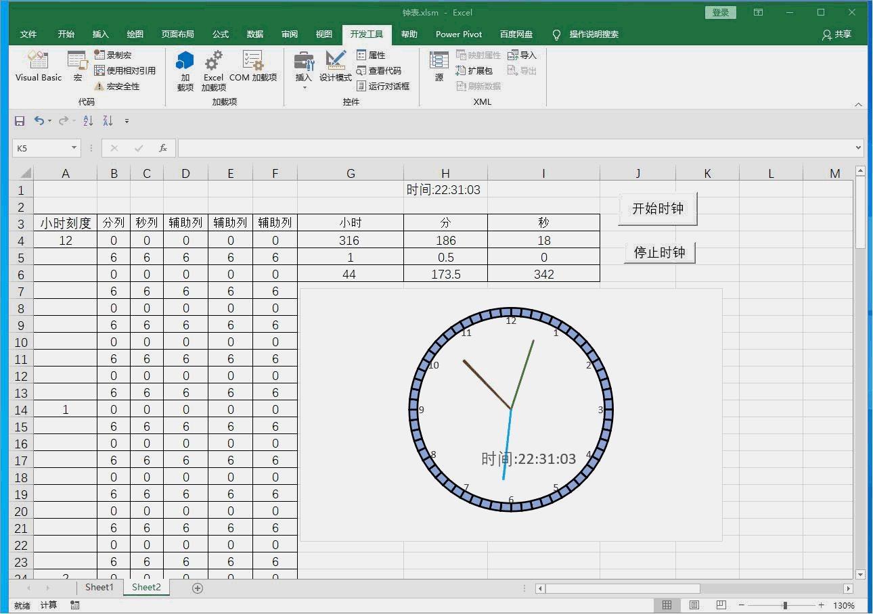Collapse the ribbon with the chevron
Screen dimensions: 873x614
point(858,104)
